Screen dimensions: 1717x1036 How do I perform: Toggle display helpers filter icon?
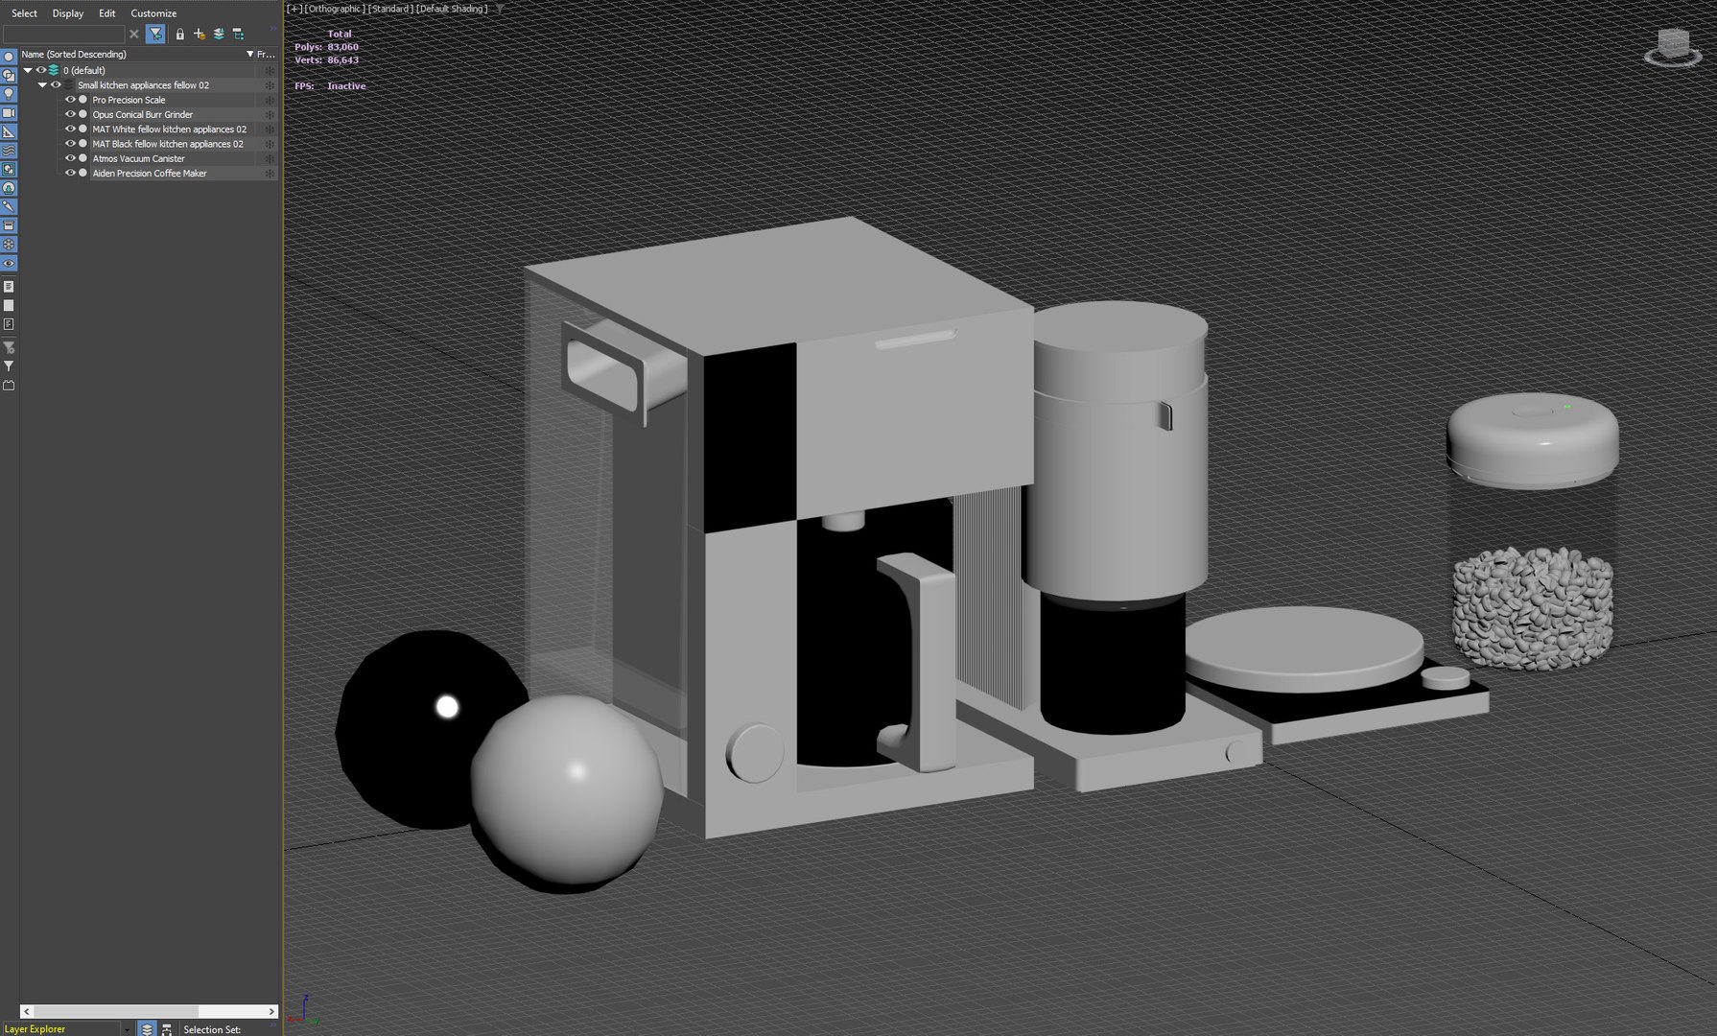9,131
